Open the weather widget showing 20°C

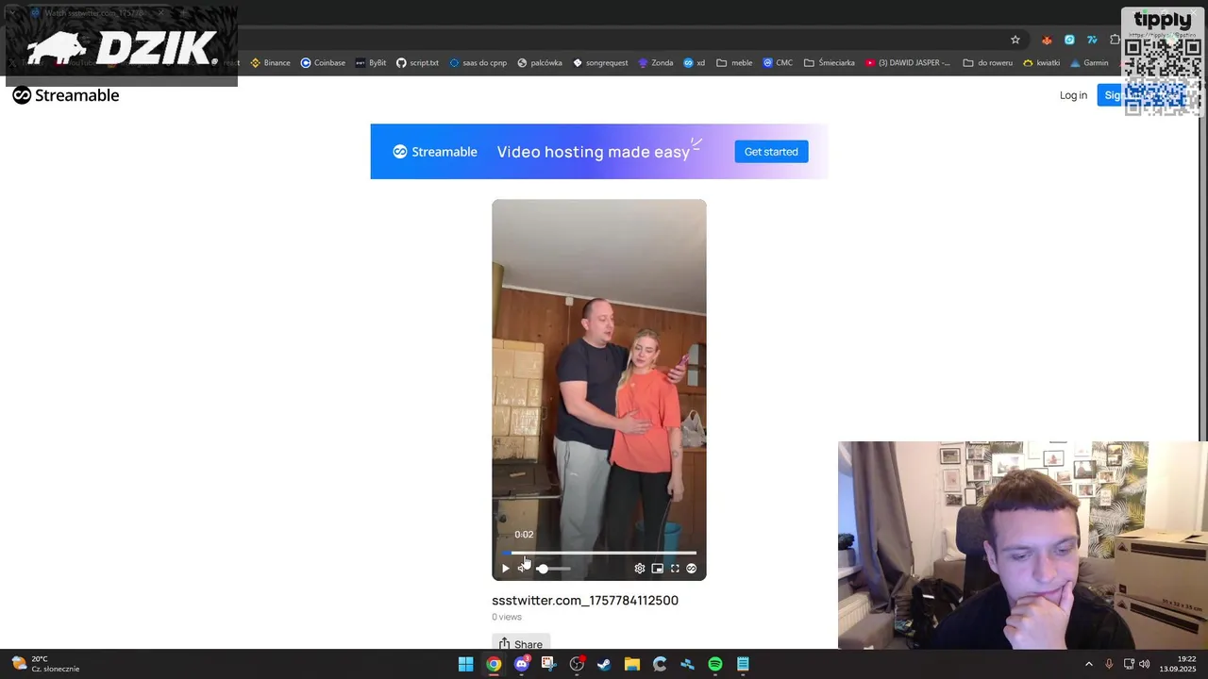pyautogui.click(x=44, y=664)
